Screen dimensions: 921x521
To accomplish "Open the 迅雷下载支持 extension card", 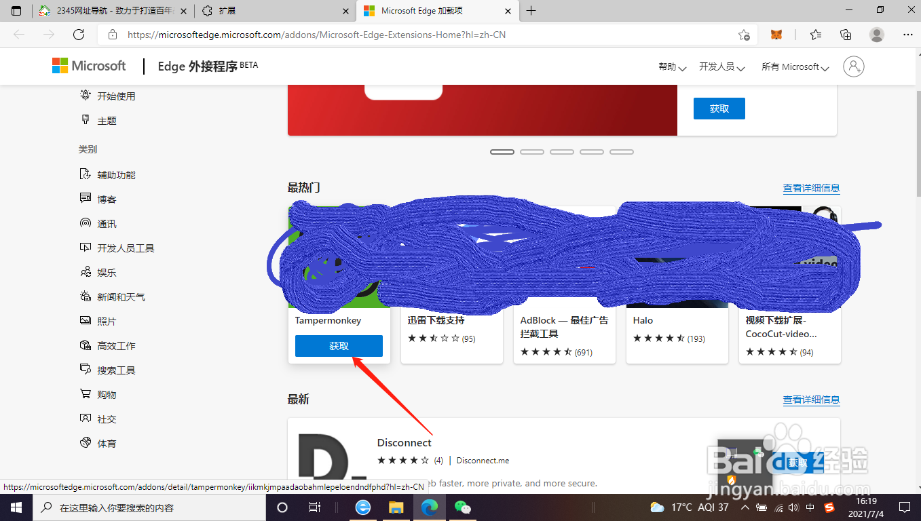I will (x=452, y=285).
